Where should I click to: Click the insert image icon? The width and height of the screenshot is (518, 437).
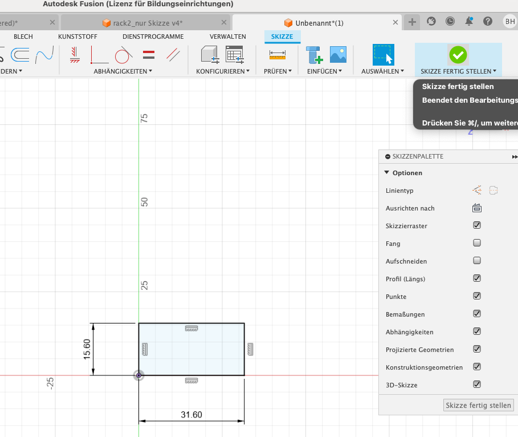click(338, 55)
